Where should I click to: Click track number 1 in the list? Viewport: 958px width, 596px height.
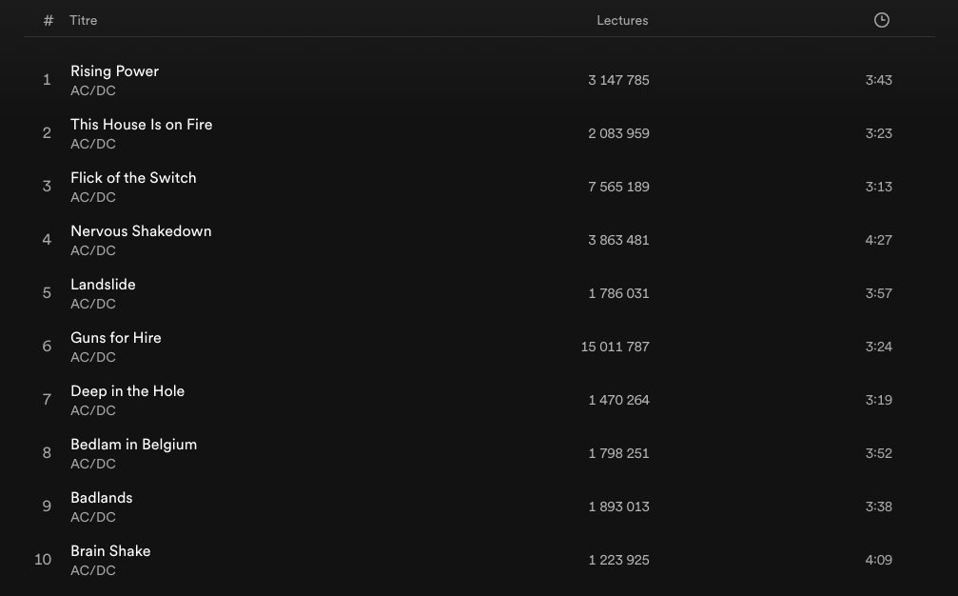point(47,80)
